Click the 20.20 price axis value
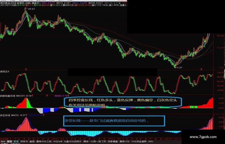 (220, 36)
